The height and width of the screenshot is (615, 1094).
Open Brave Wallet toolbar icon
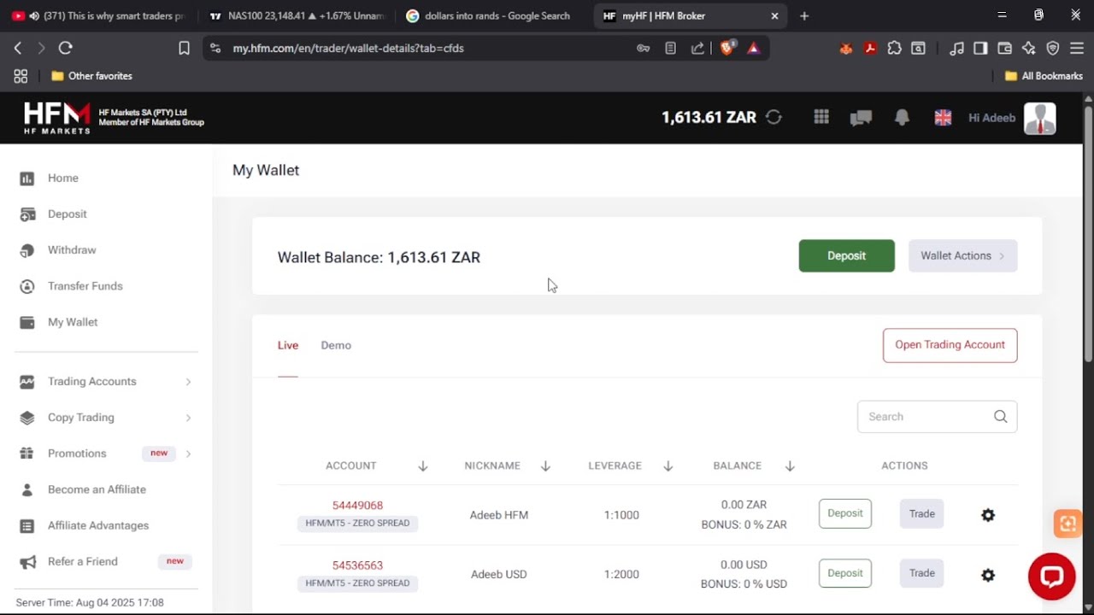tap(1005, 49)
